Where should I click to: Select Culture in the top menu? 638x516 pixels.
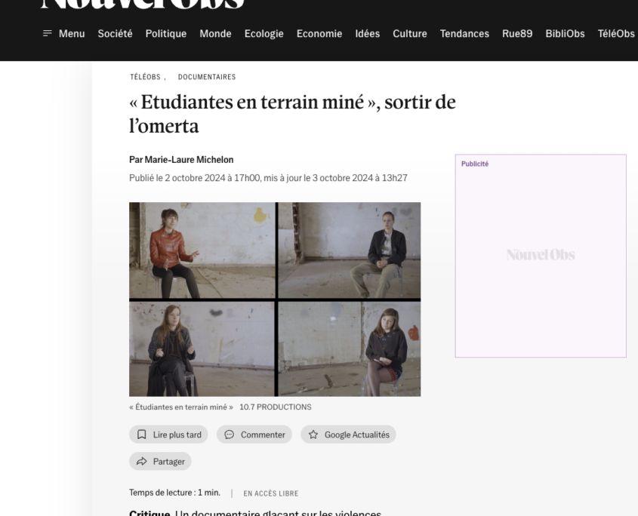(x=410, y=33)
